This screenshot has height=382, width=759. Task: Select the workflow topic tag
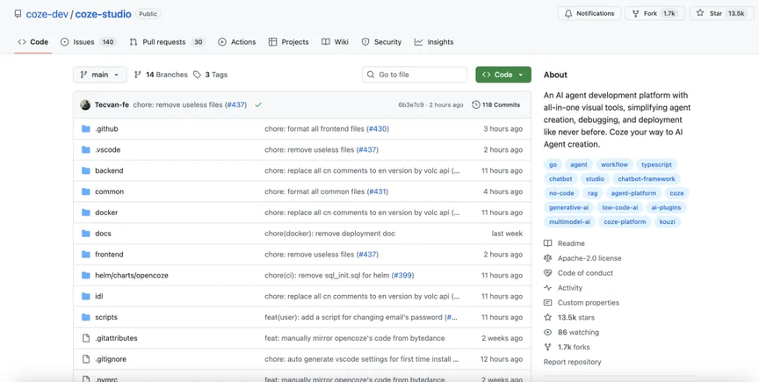614,164
